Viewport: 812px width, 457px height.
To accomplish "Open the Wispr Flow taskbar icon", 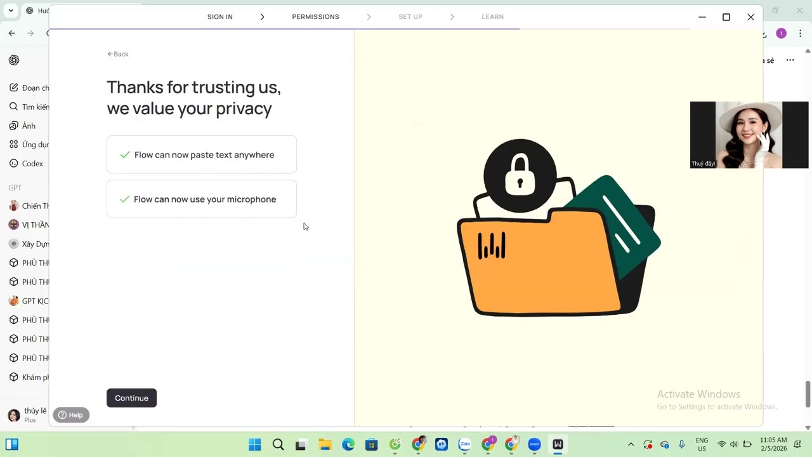I will (x=558, y=444).
